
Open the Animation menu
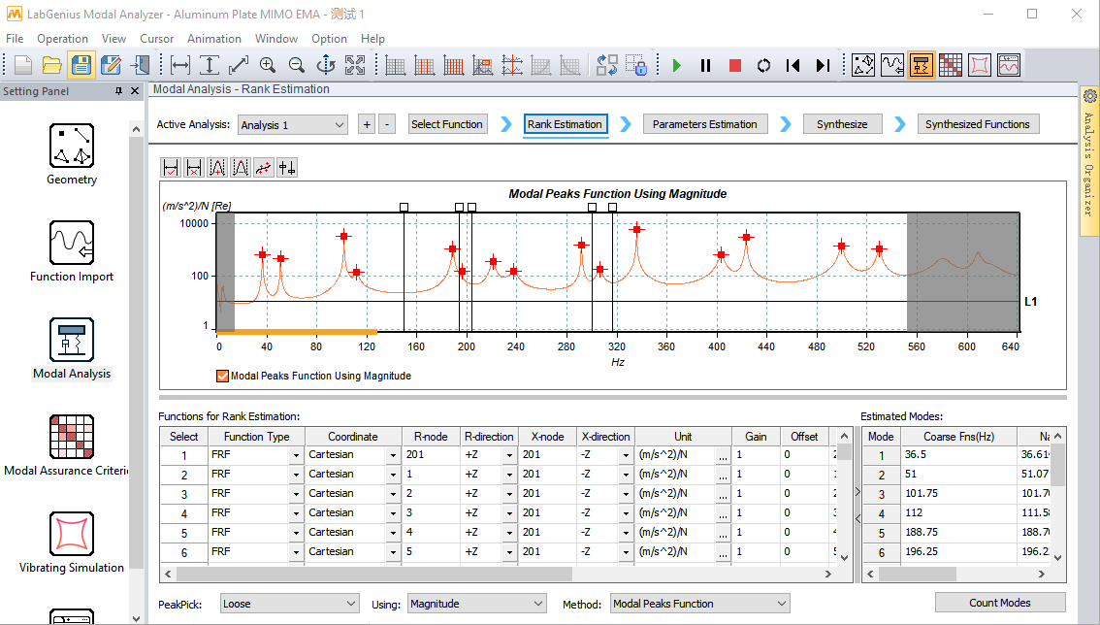tap(213, 39)
